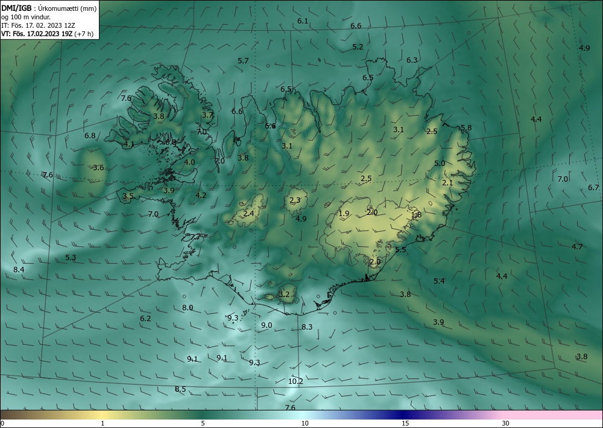Click the 'IT: Fös. 17. 02. 2023 12Z' line
603x428 pixels.
[x=38, y=25]
